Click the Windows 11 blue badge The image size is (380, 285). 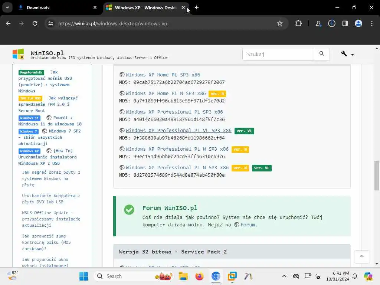29,118
